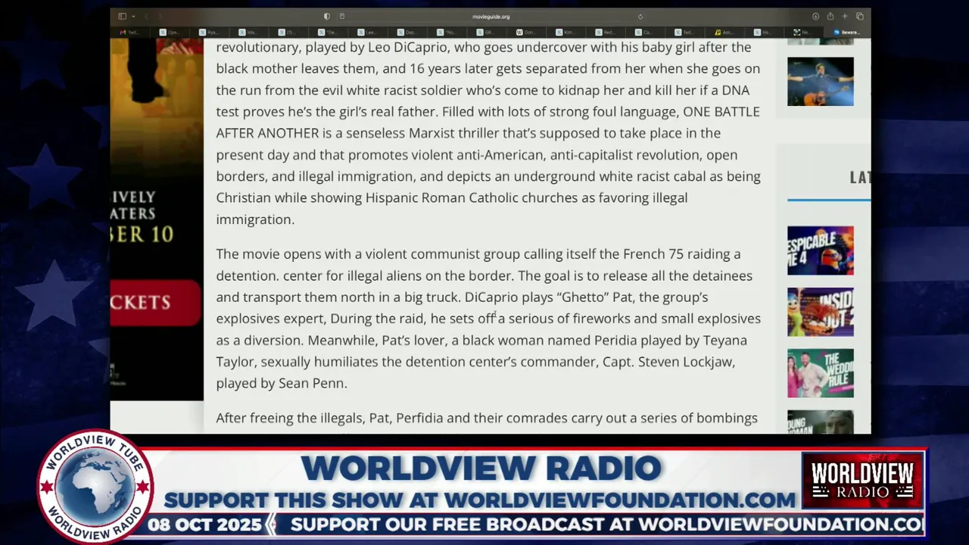Switch to the 'Kim...' tab
969x545 pixels.
(x=565, y=33)
